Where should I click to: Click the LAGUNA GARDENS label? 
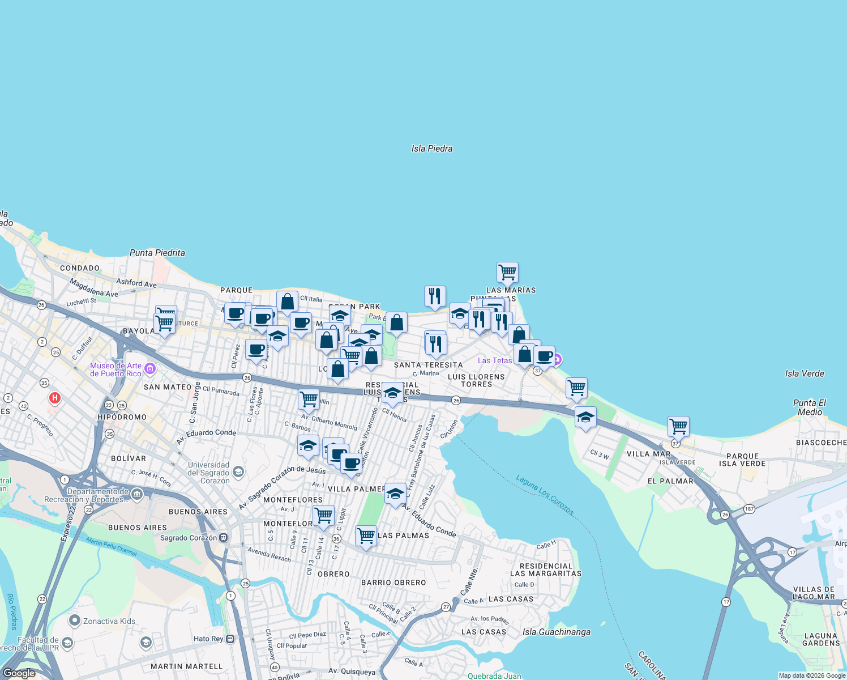pos(821,639)
